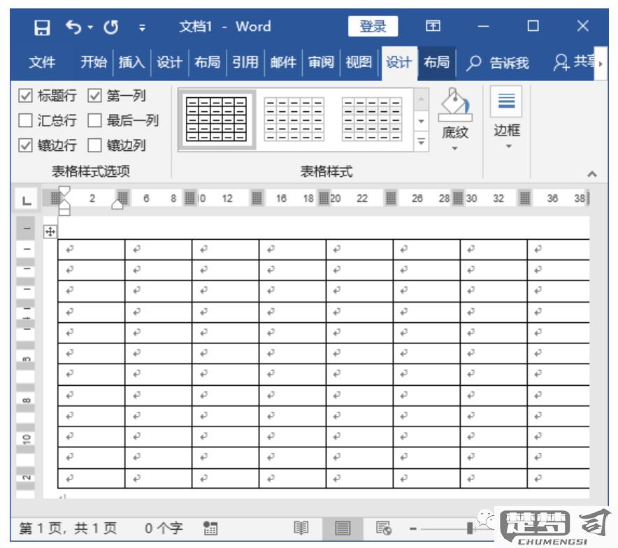Toggle the 镶边行 checkbox
618x548 pixels.
[25, 145]
